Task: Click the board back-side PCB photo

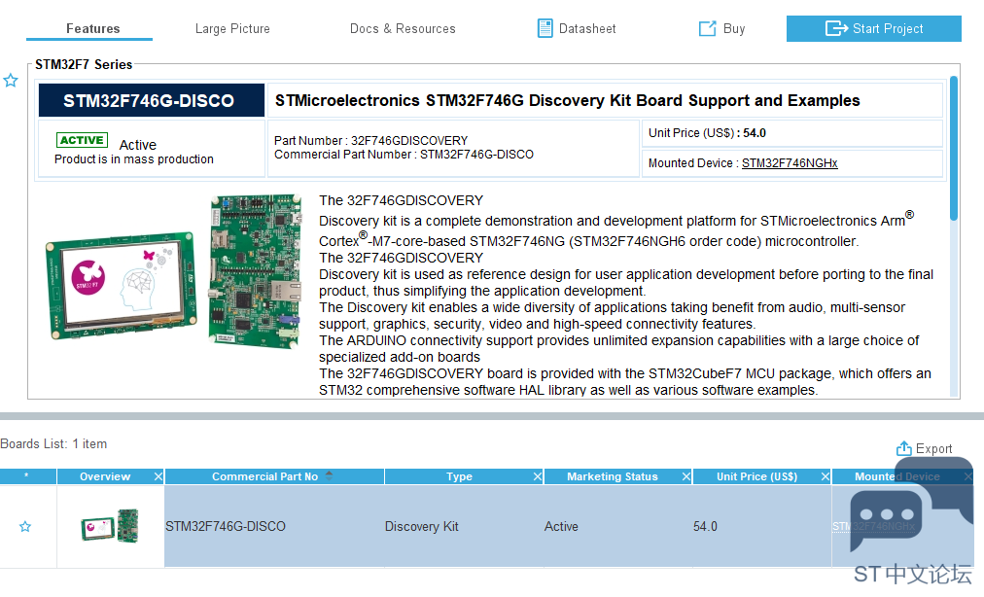Action: coord(255,271)
